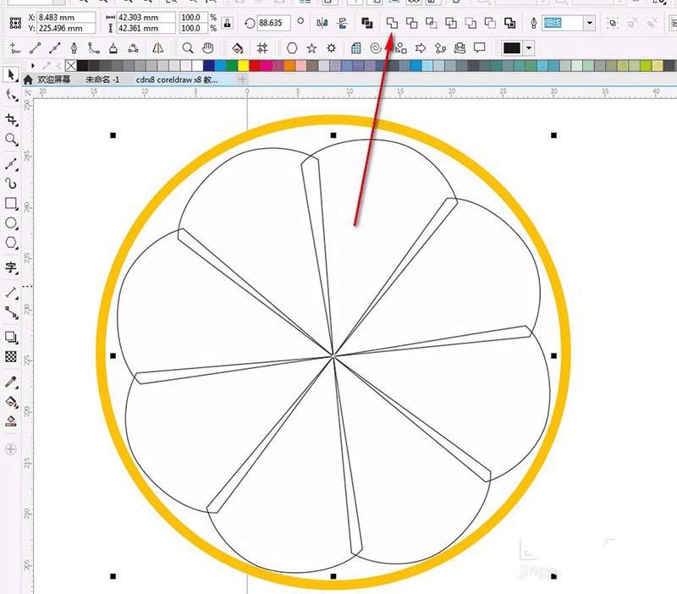Select the 3-Point Curve tool
This screenshot has width=677, height=594.
133,48
